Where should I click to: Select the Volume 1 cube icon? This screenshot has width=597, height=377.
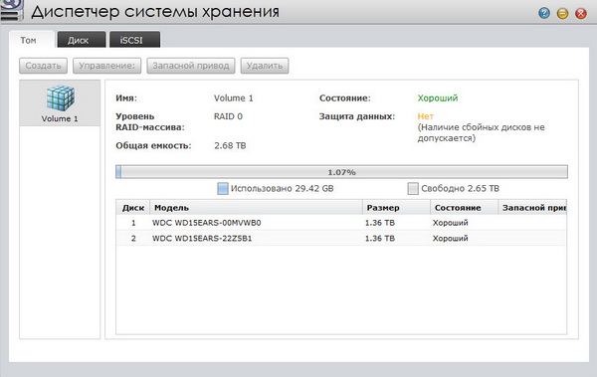[x=60, y=97]
